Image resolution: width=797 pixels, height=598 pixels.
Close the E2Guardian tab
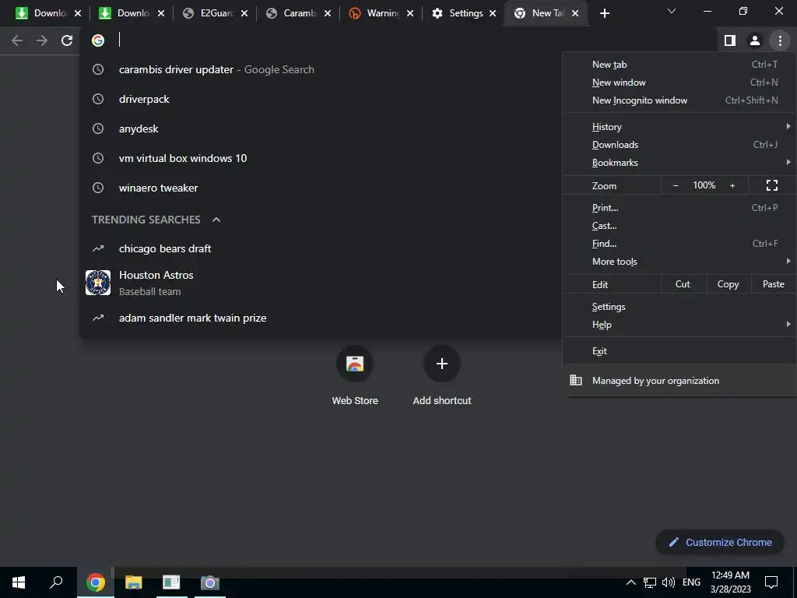(x=244, y=14)
